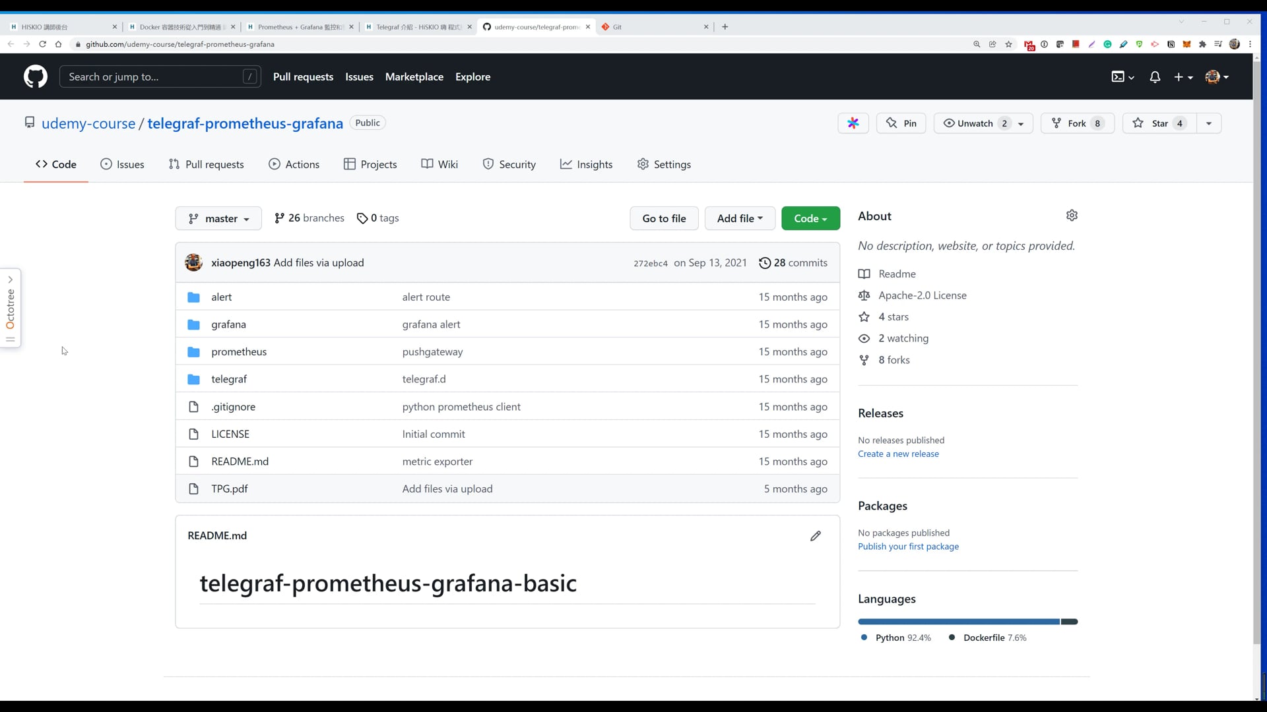
Task: Click the commit history clock icon
Action: click(x=765, y=263)
